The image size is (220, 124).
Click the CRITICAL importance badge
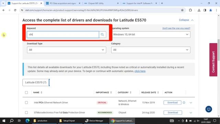[x=102, y=103]
